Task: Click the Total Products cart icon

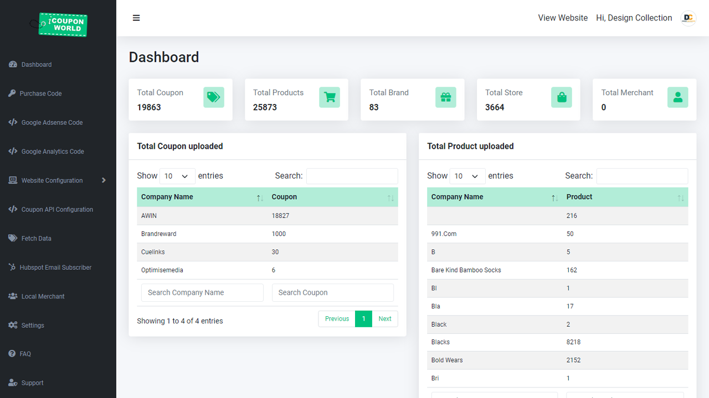Action: coord(330,97)
